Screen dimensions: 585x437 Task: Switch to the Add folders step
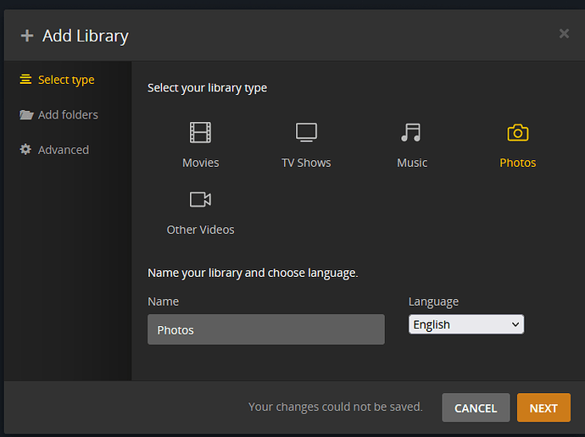click(68, 115)
